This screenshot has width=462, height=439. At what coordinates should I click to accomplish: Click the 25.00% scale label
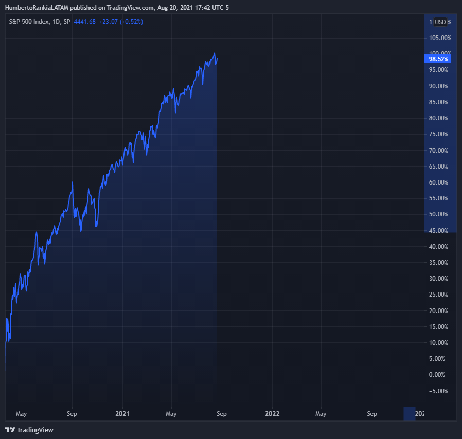click(x=438, y=294)
